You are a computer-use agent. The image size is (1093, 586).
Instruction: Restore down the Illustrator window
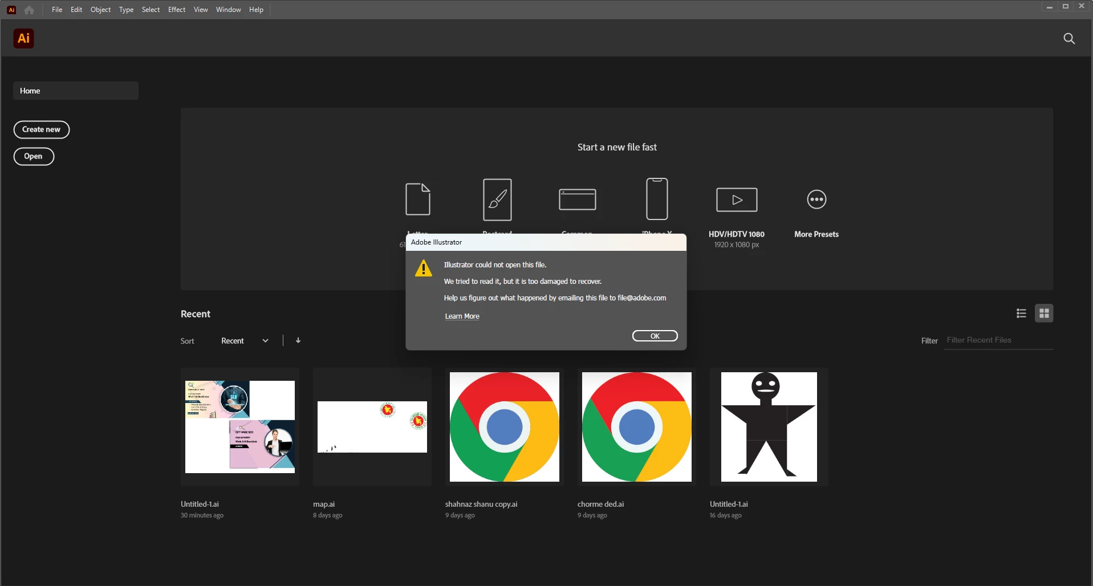point(1065,6)
